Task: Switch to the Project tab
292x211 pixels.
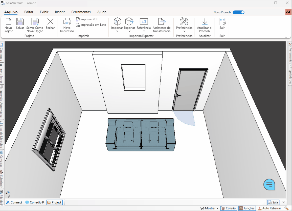Action: (54, 202)
